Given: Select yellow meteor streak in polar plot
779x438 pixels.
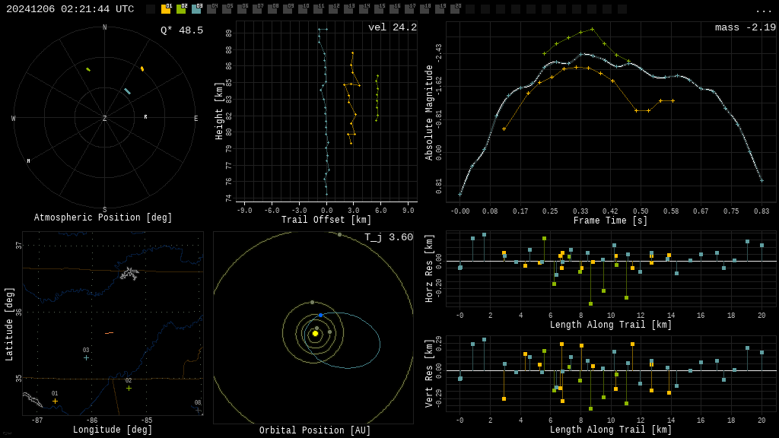Looking at the screenshot, I should click(x=142, y=69).
